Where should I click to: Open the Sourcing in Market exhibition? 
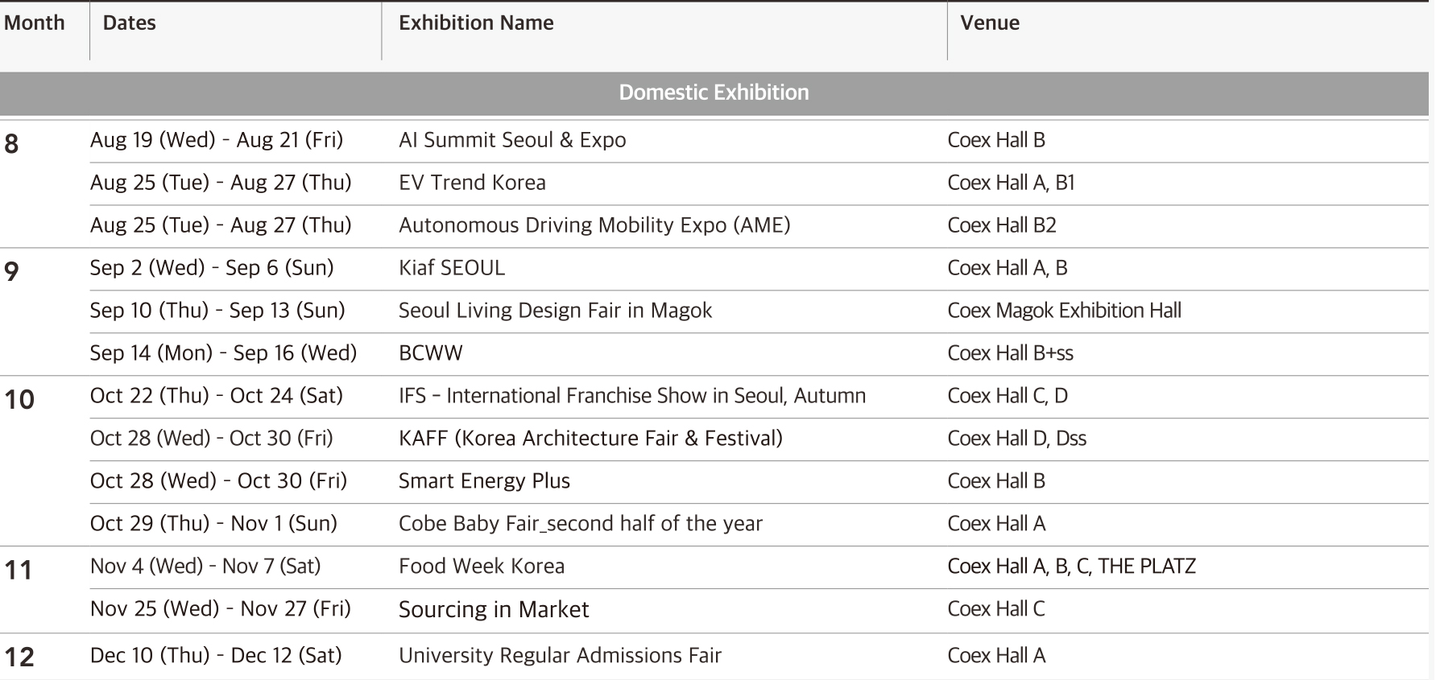click(494, 610)
